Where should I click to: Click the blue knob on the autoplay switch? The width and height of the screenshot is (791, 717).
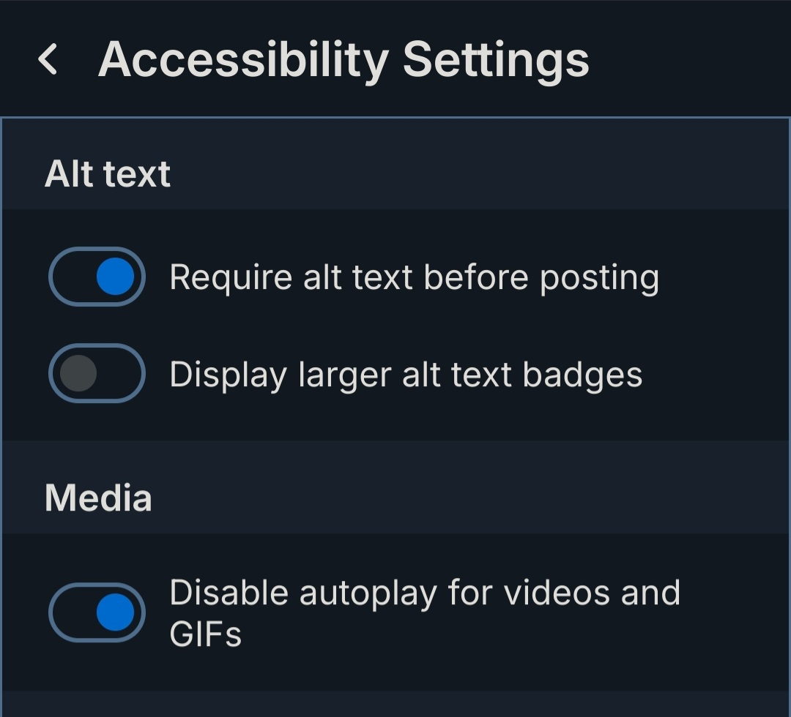115,612
